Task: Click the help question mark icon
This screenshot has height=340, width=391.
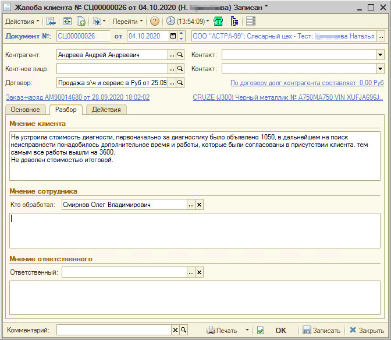Action: coord(154,21)
